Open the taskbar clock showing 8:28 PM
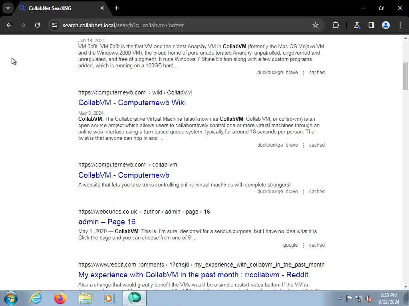 pyautogui.click(x=389, y=298)
